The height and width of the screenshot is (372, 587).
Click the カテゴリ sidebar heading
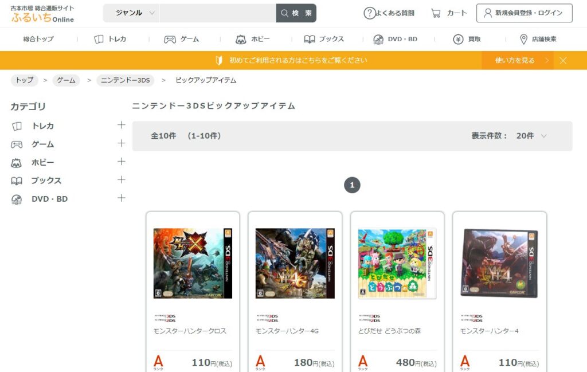(28, 107)
